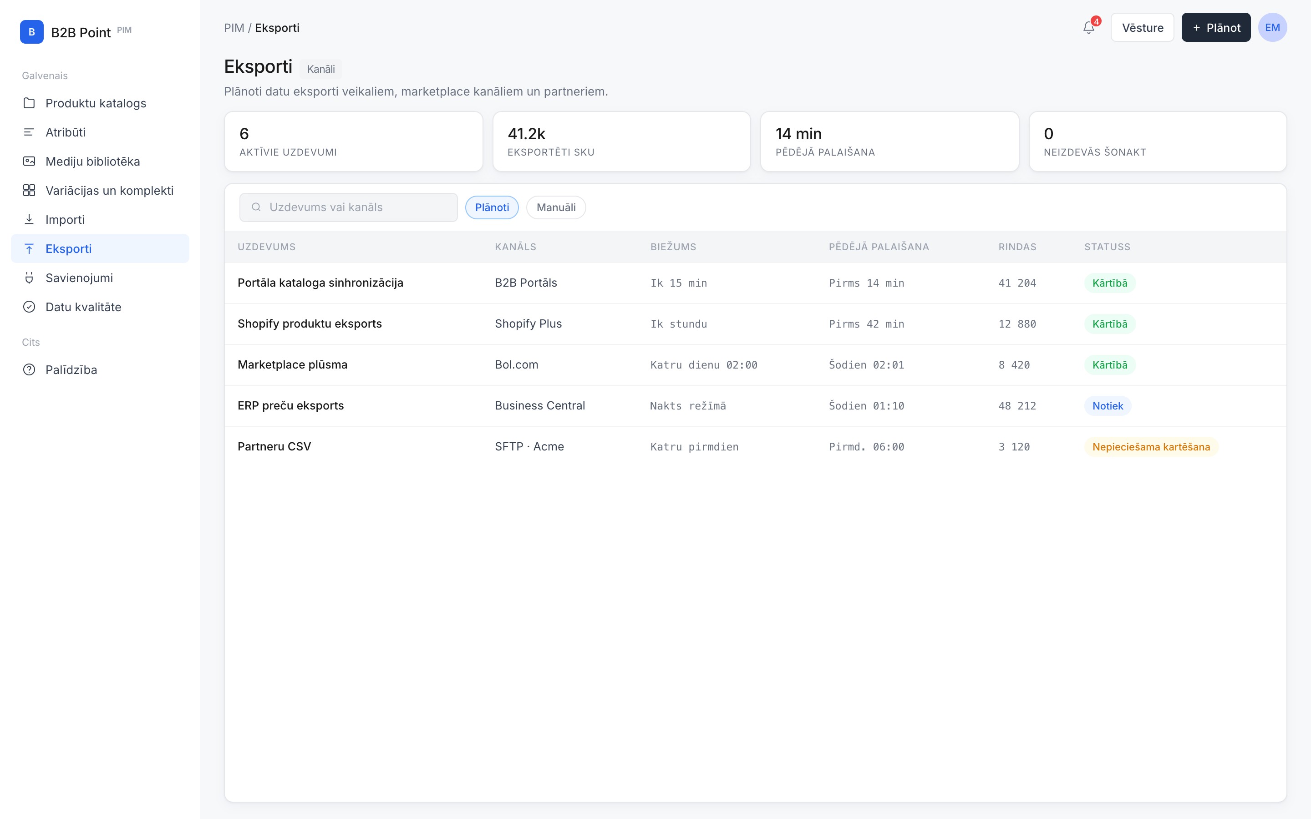Click the Rindas column header
This screenshot has width=1311, height=819.
coord(1017,247)
